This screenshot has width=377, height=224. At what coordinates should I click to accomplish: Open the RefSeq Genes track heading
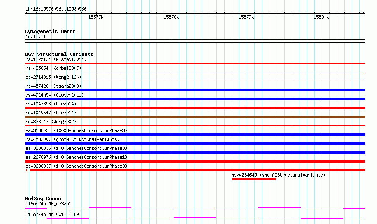(43, 199)
